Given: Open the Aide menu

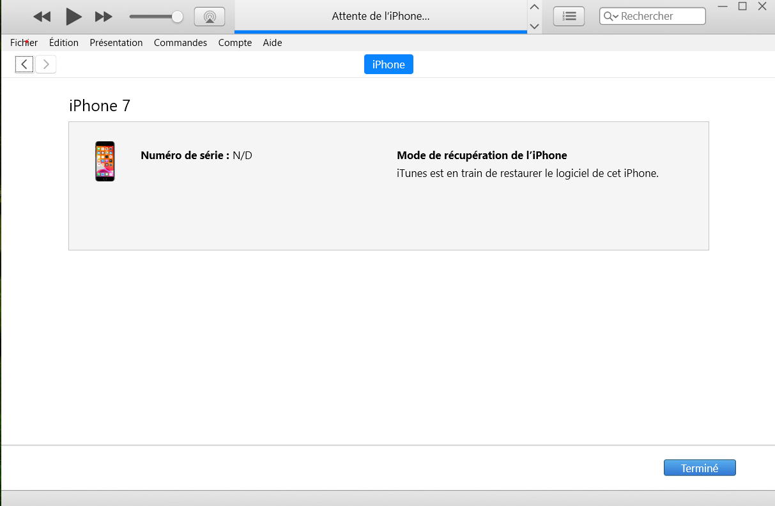Looking at the screenshot, I should pyautogui.click(x=272, y=43).
